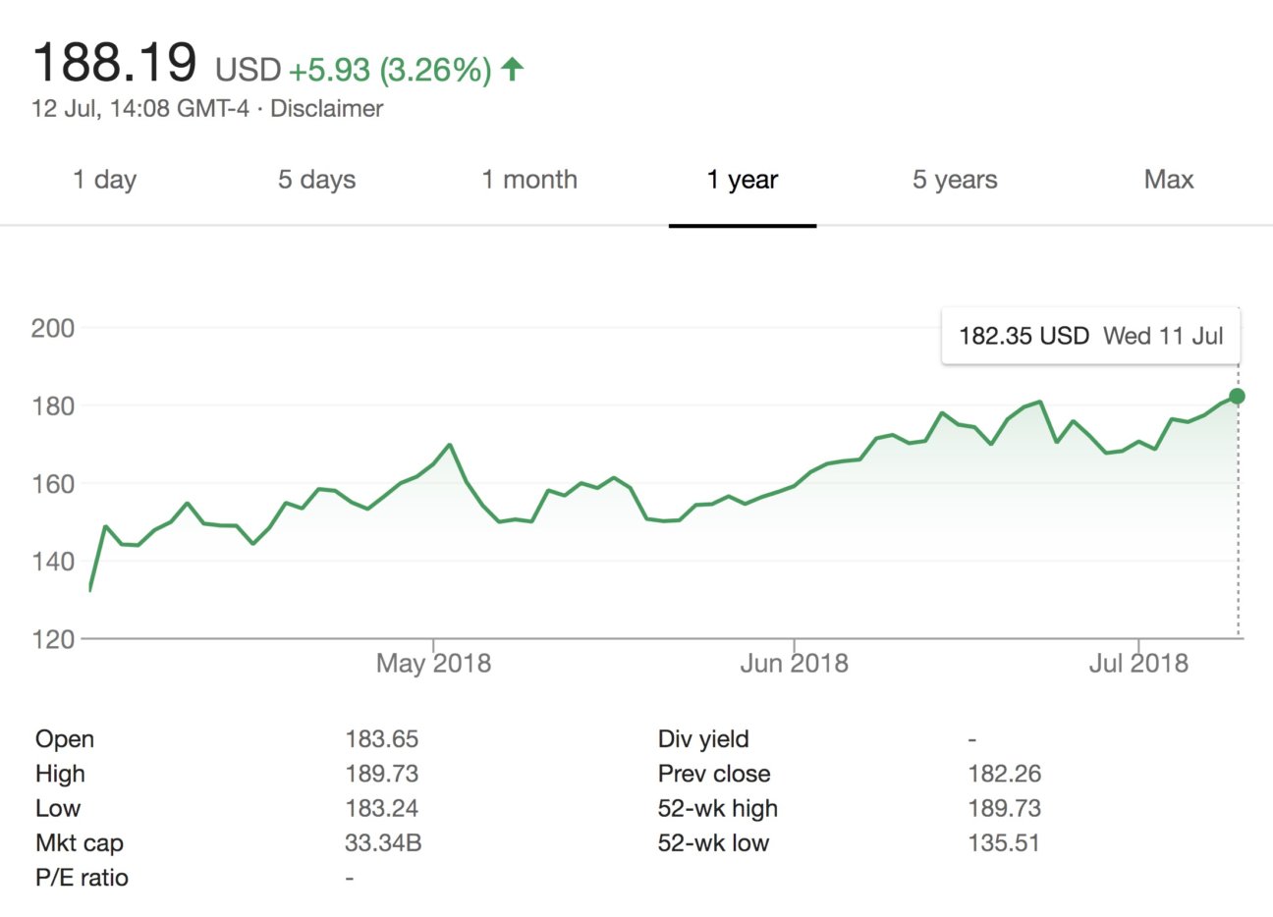Switch to the 1 day chart view
Image resolution: width=1273 pixels, height=917 pixels.
[104, 180]
